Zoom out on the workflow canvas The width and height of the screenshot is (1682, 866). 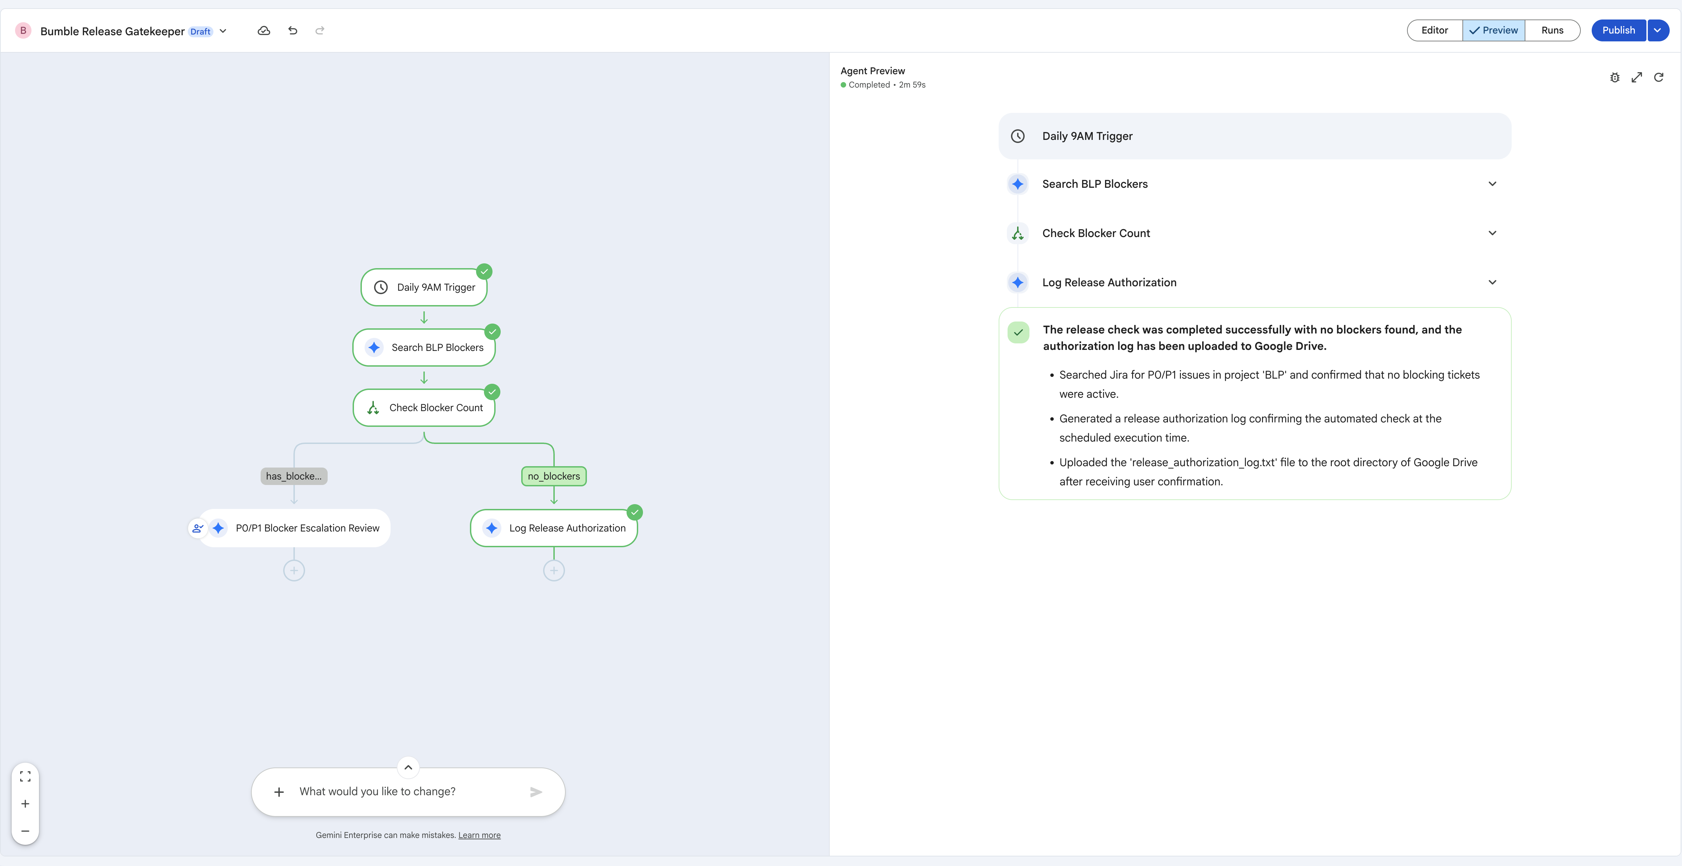click(x=25, y=831)
